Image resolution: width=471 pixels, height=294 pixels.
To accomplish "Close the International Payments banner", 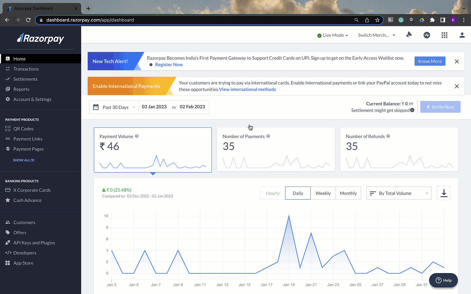I will (457, 86).
